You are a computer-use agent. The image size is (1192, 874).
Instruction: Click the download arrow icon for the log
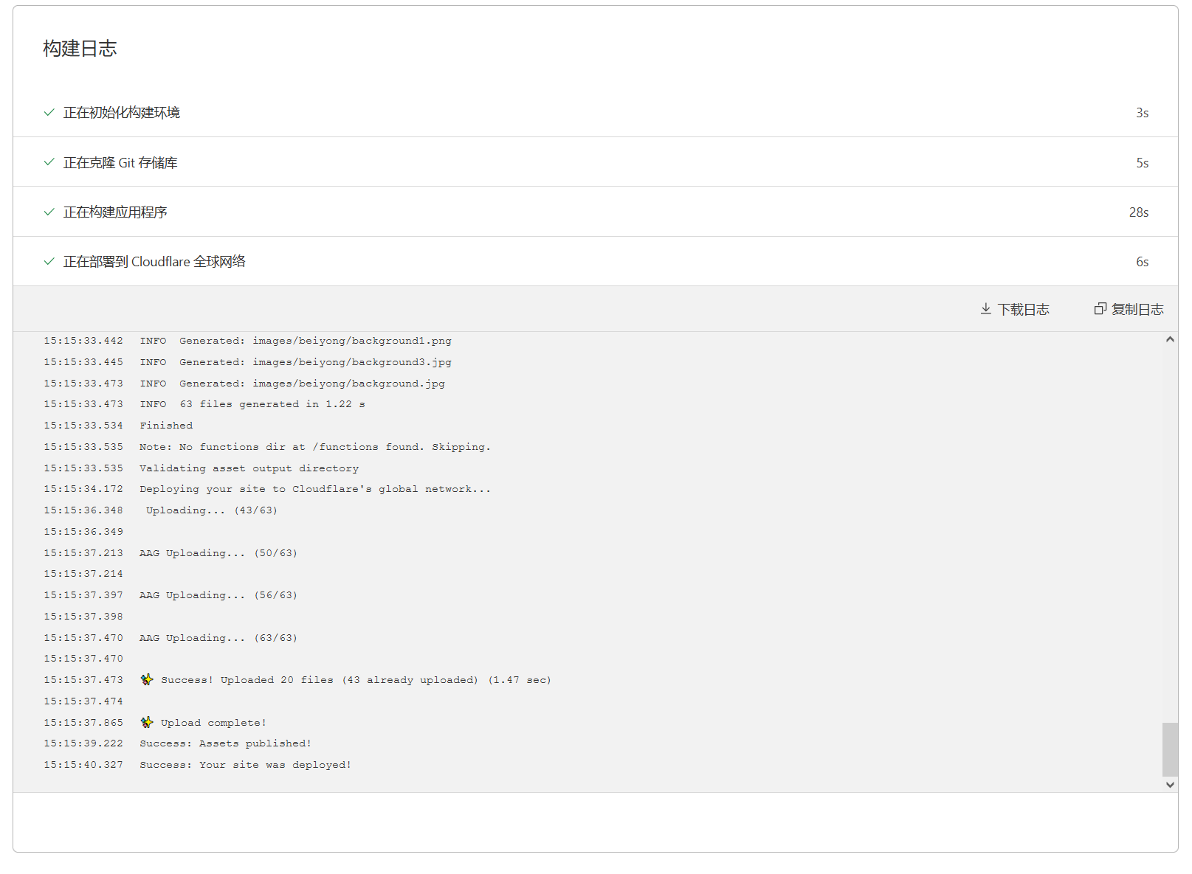click(985, 309)
